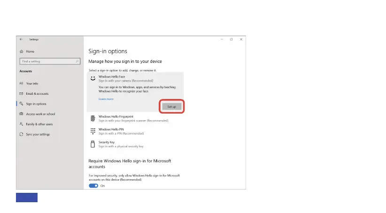Image resolution: width=386 pixels, height=213 pixels.
Task: Select Email & accounts in sidebar
Action: [38, 94]
